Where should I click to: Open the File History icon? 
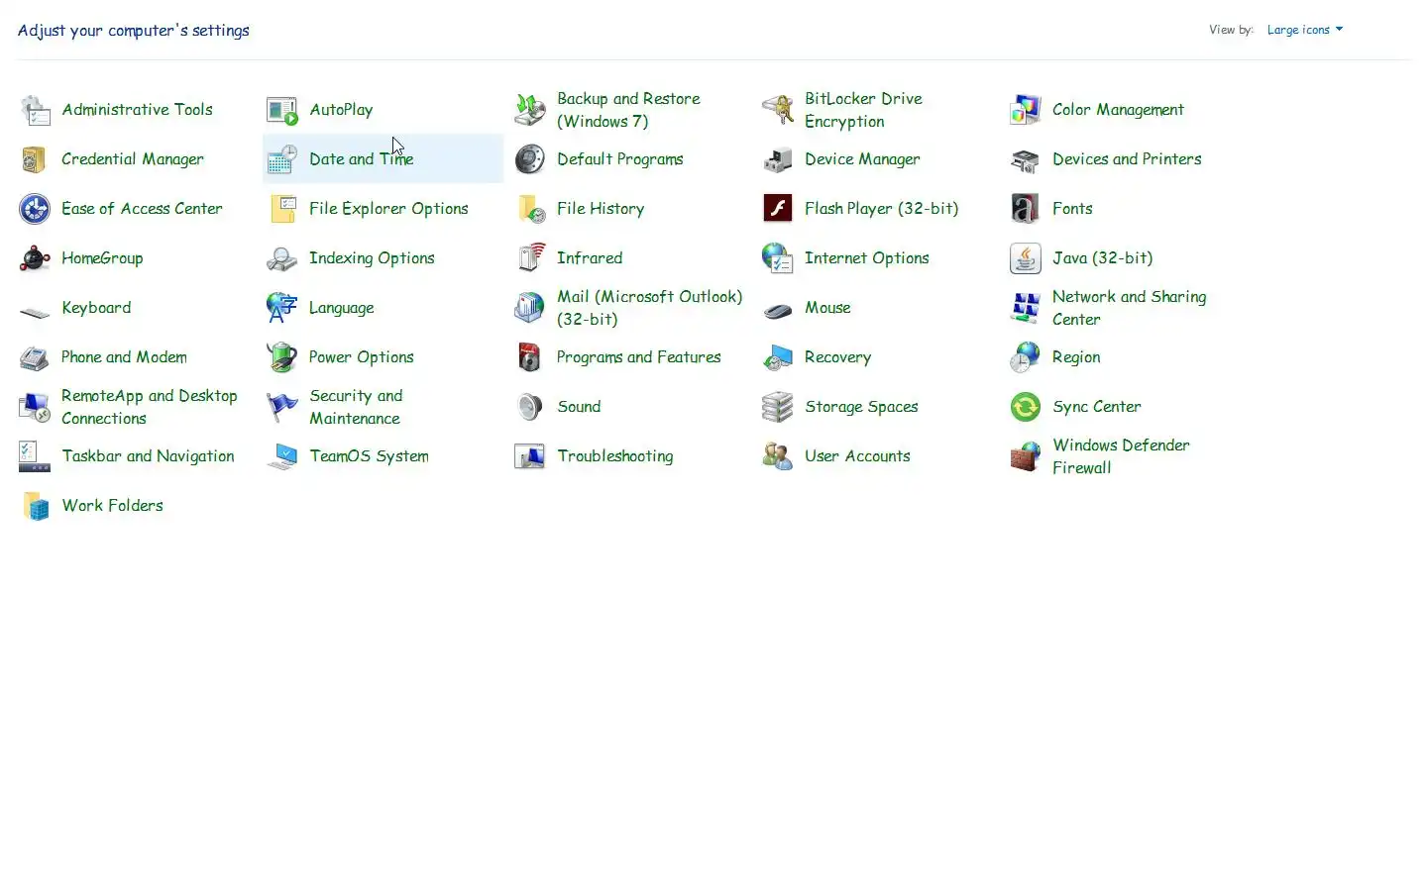point(530,209)
